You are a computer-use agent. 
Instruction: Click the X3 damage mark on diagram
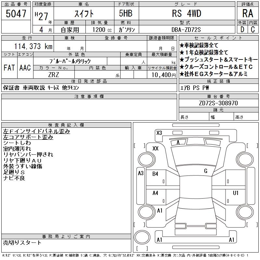point(159,133)
